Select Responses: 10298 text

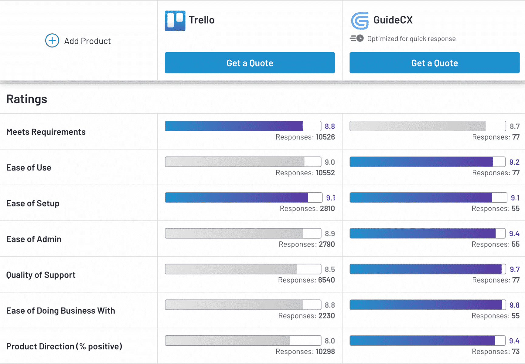305,352
